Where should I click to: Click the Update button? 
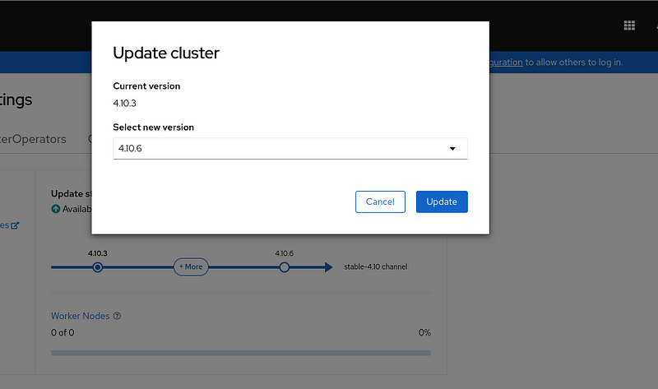click(x=442, y=201)
